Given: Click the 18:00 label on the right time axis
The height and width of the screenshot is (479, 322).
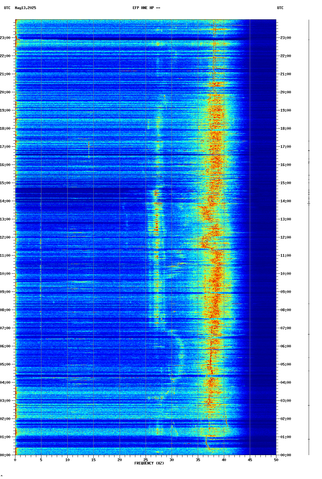Looking at the screenshot, I should [x=286, y=129].
